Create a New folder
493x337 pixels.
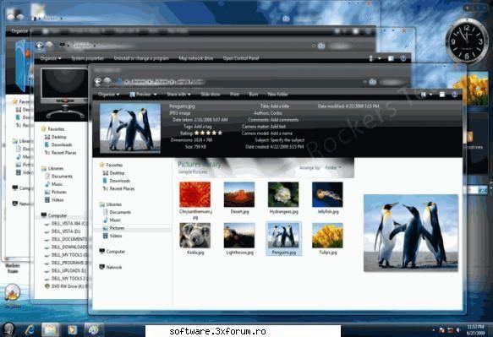pos(277,95)
